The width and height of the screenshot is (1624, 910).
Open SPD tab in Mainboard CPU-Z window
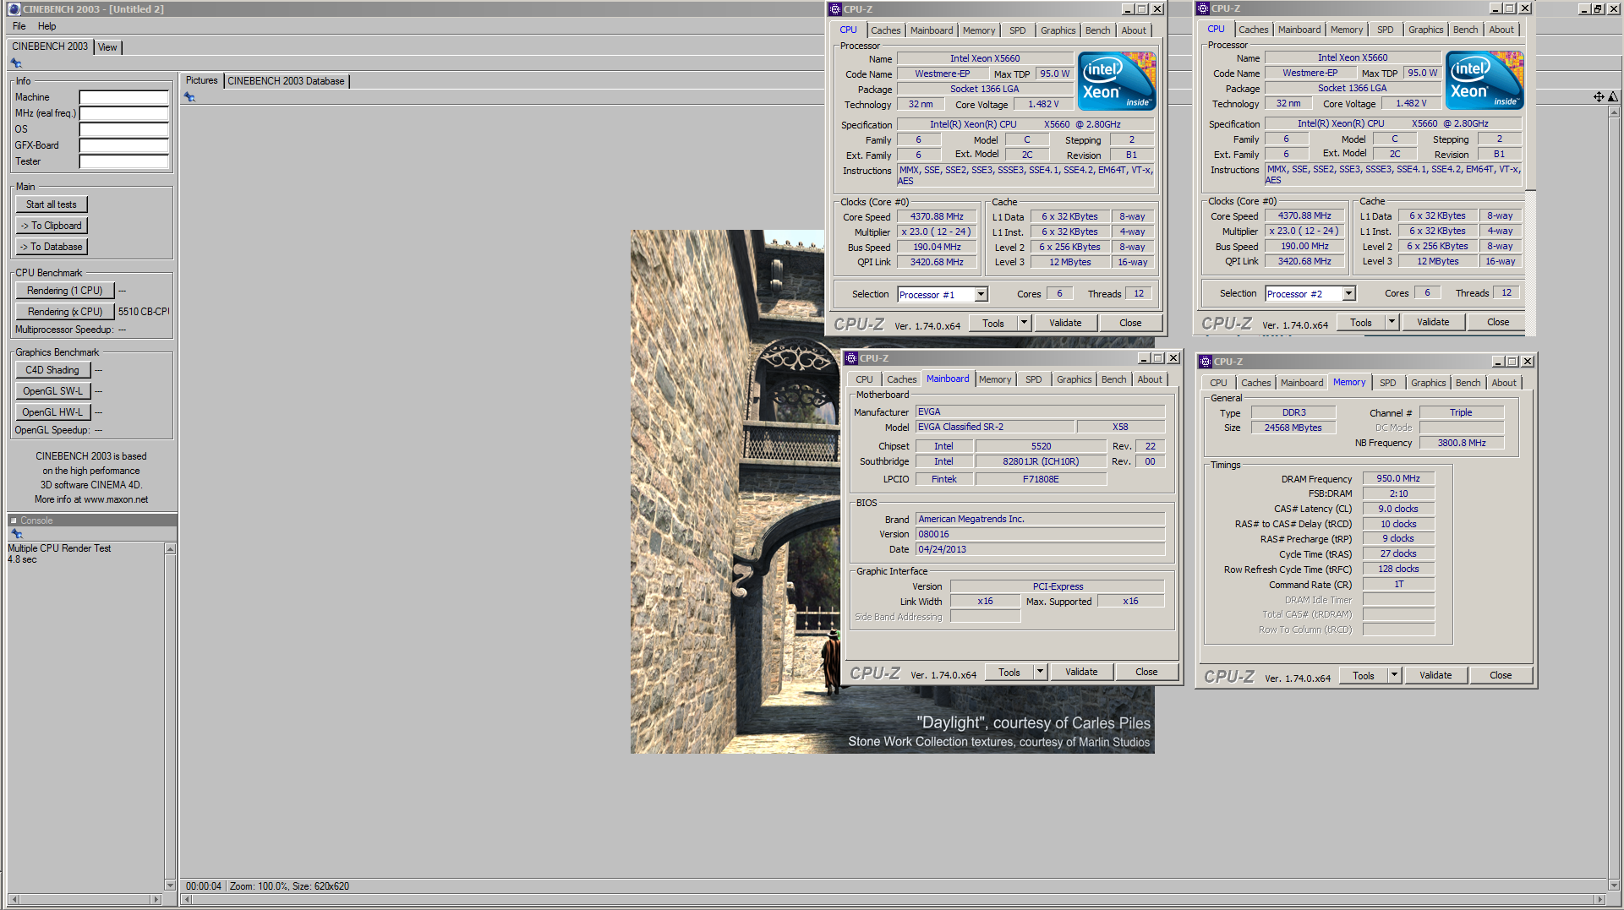click(1033, 379)
